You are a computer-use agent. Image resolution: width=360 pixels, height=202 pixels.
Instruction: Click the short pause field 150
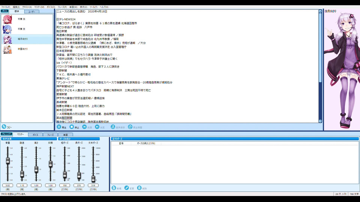[65, 185]
